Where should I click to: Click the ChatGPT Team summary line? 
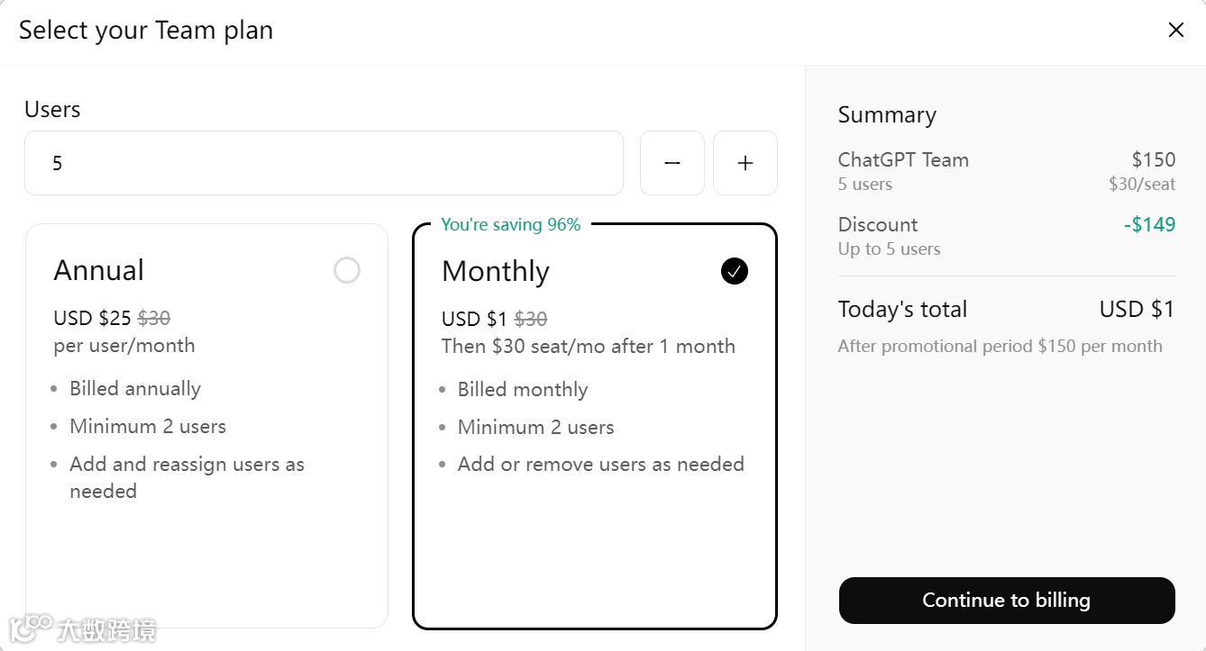pyautogui.click(x=903, y=160)
